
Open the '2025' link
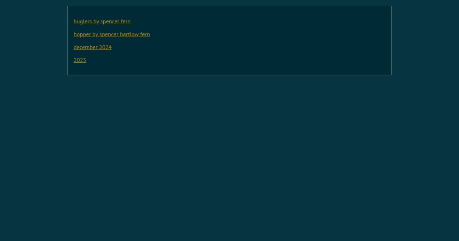(x=80, y=60)
